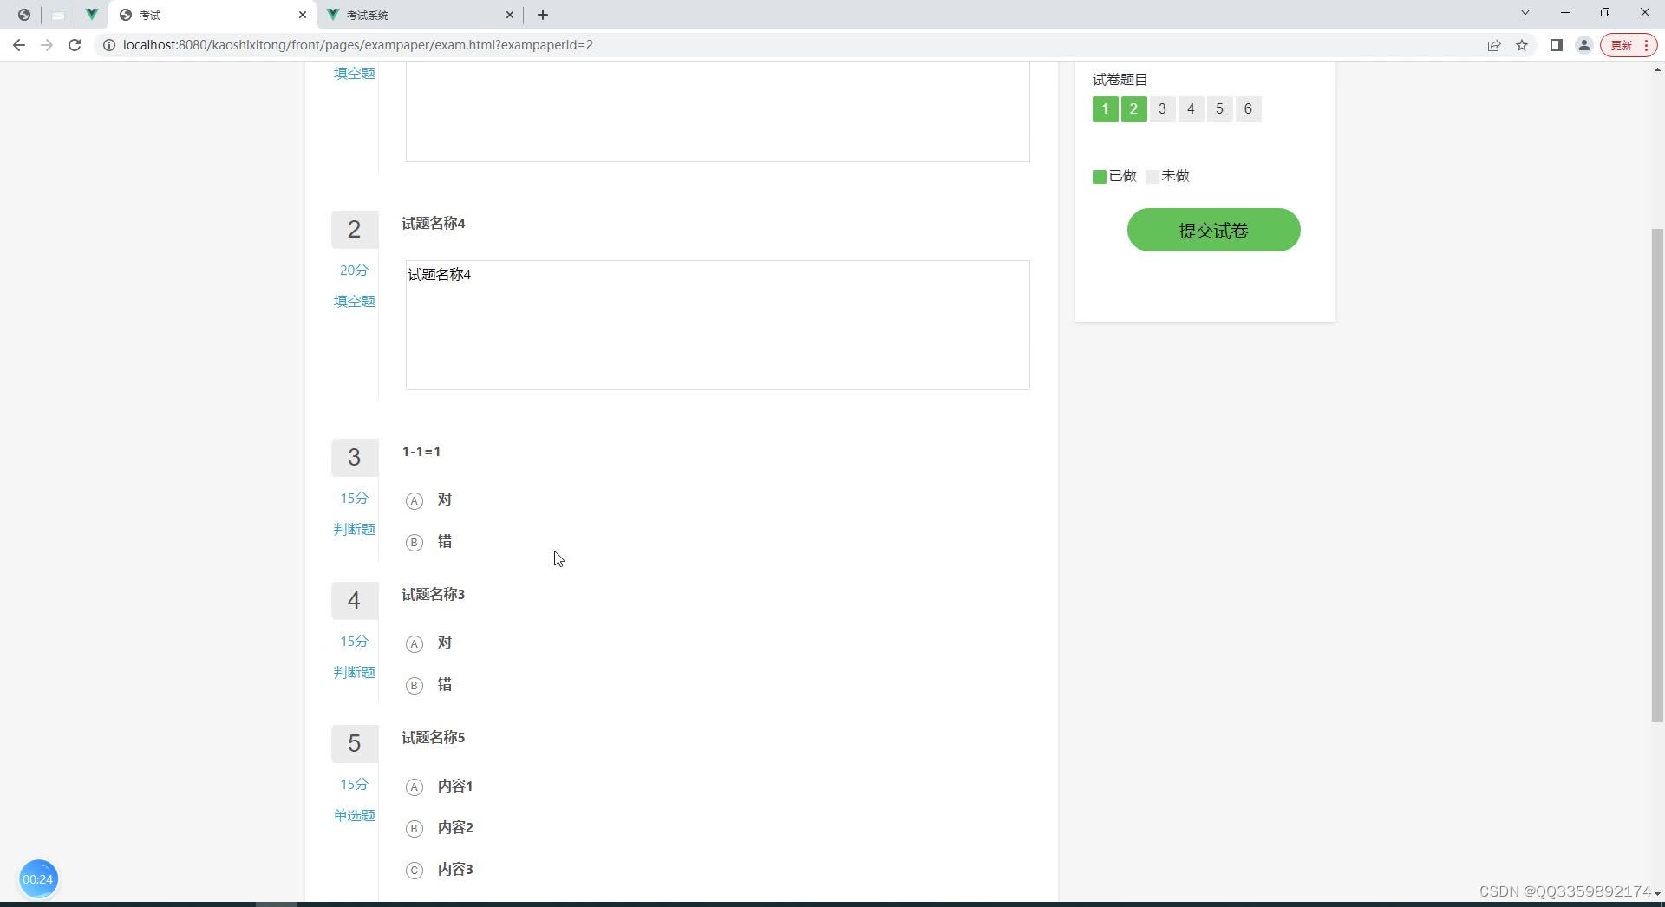Jump to question 6 in the navigator
This screenshot has width=1665, height=907.
point(1248,108)
